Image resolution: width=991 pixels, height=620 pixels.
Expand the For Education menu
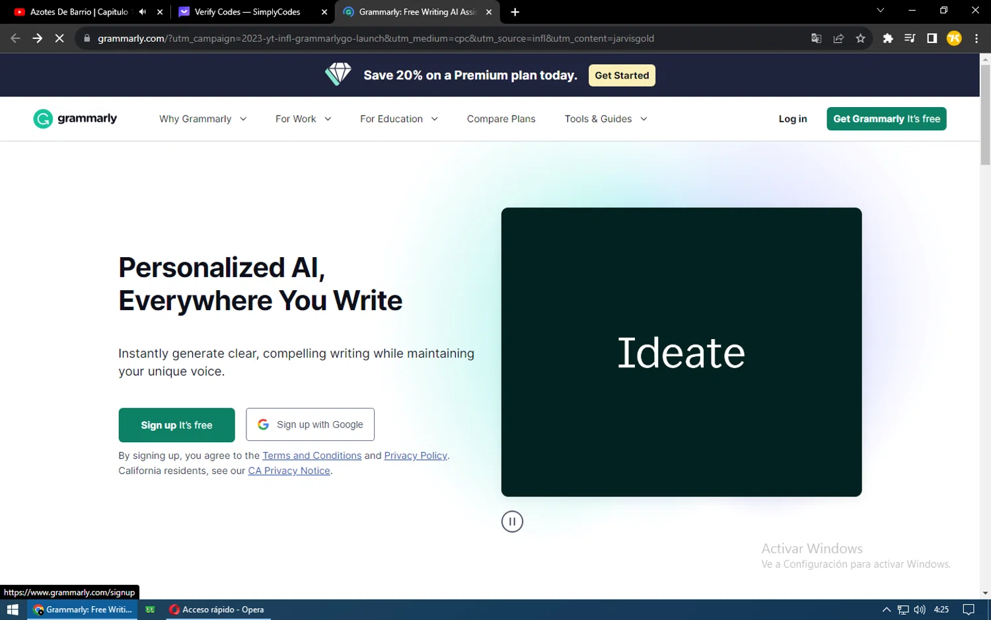pyautogui.click(x=399, y=119)
